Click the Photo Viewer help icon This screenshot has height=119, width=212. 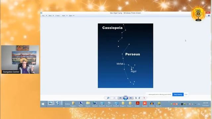tap(209, 16)
